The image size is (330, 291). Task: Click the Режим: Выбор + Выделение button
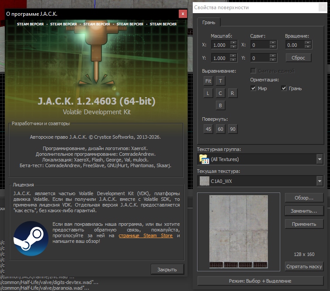pos(260,281)
